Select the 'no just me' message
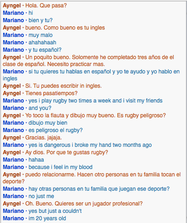This screenshot has height=223, width=187. (x=41, y=196)
